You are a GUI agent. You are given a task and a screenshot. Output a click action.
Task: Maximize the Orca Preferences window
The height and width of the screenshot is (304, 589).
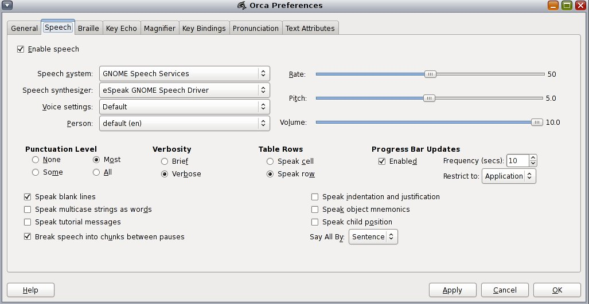pos(567,5)
